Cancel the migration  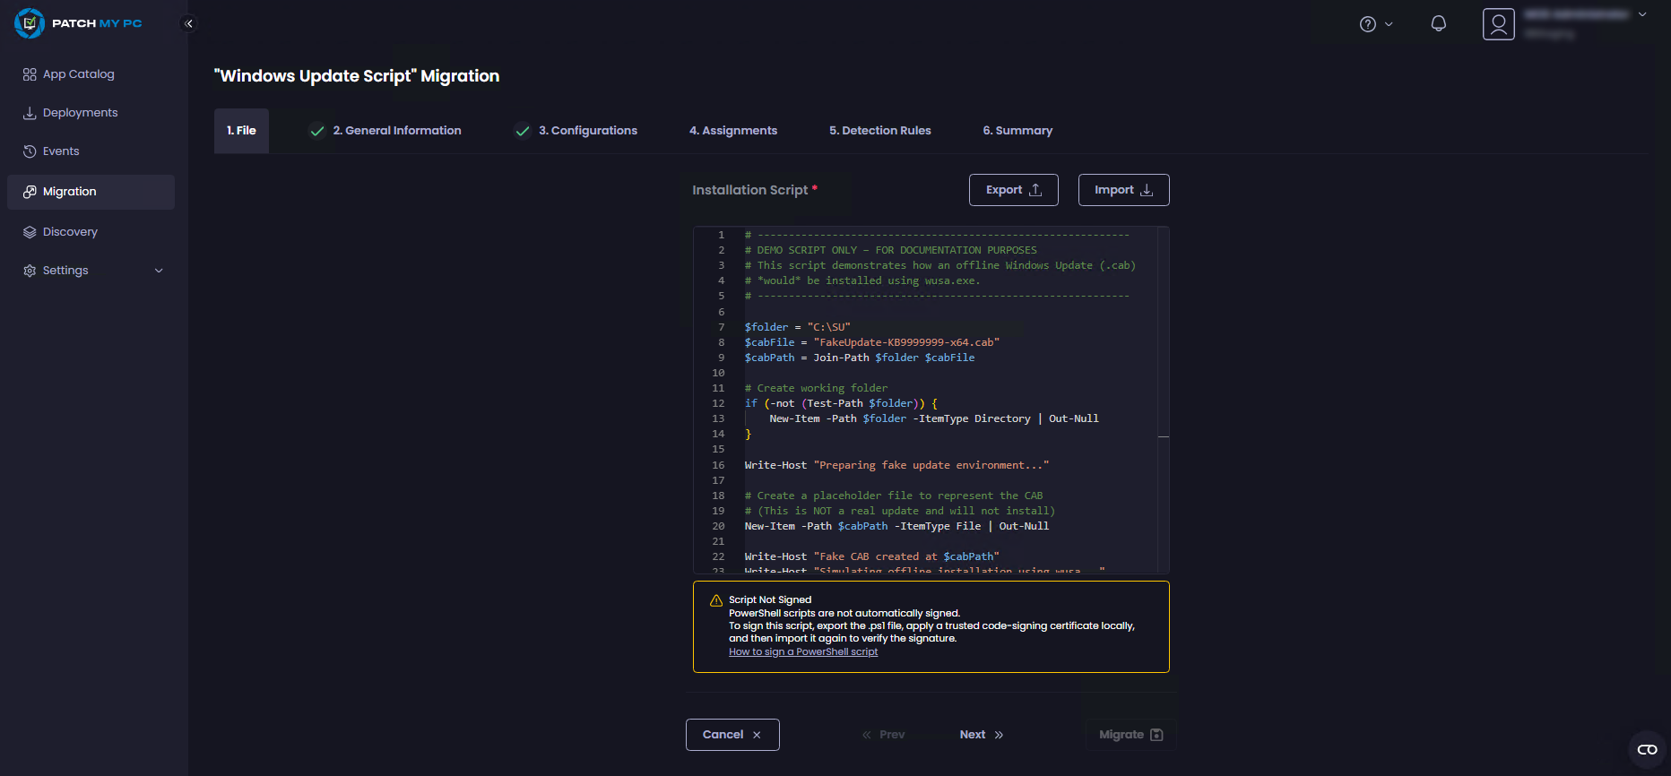pos(732,735)
